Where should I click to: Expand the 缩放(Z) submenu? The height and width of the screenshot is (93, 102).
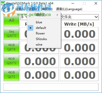(x=44, y=15)
